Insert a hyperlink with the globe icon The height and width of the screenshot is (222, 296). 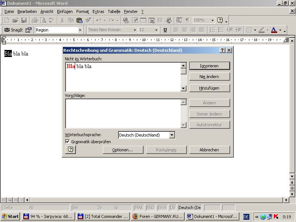[x=126, y=20]
